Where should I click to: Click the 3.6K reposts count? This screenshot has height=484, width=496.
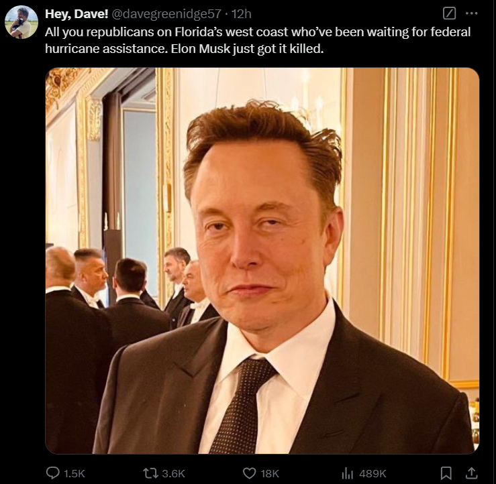click(173, 473)
